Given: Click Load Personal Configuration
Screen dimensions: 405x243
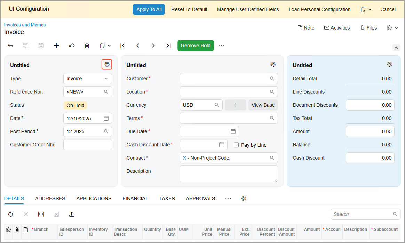Looking at the screenshot, I should [319, 9].
